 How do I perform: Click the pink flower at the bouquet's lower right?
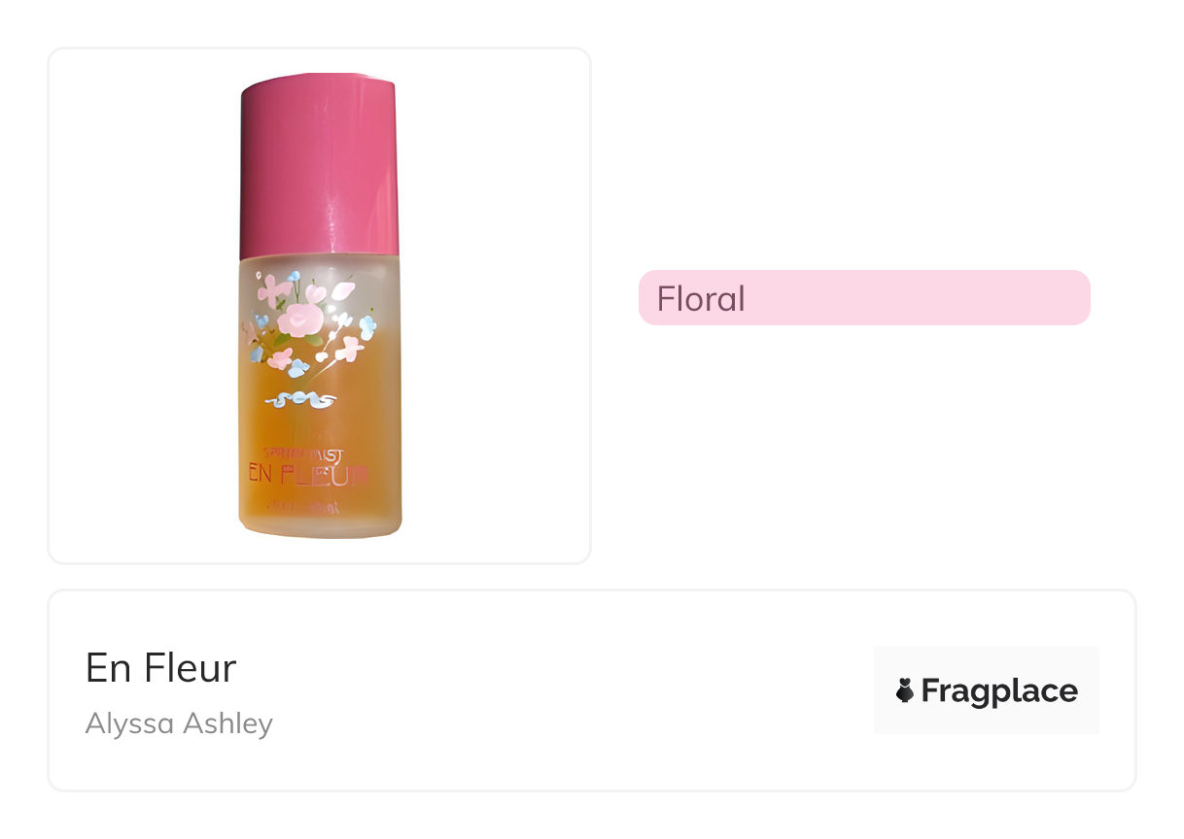click(347, 349)
